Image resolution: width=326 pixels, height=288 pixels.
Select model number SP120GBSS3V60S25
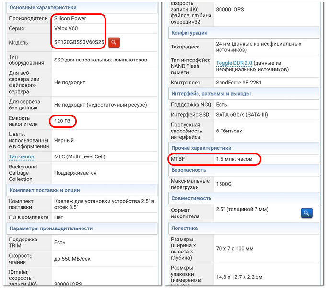[79, 42]
